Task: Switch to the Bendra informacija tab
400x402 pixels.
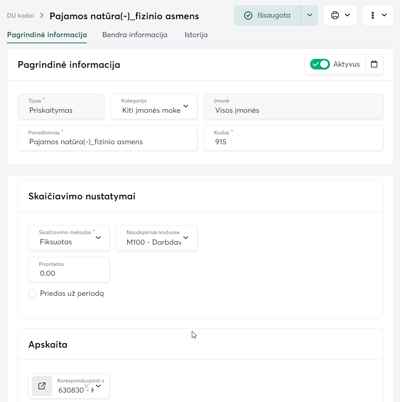Action: point(135,35)
